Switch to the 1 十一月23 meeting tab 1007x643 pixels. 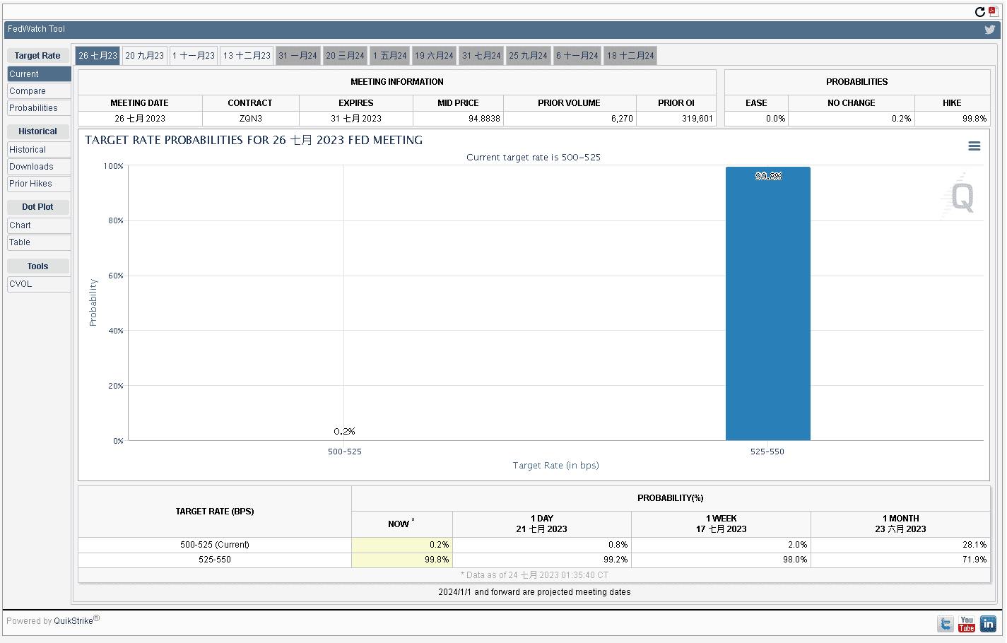(194, 56)
